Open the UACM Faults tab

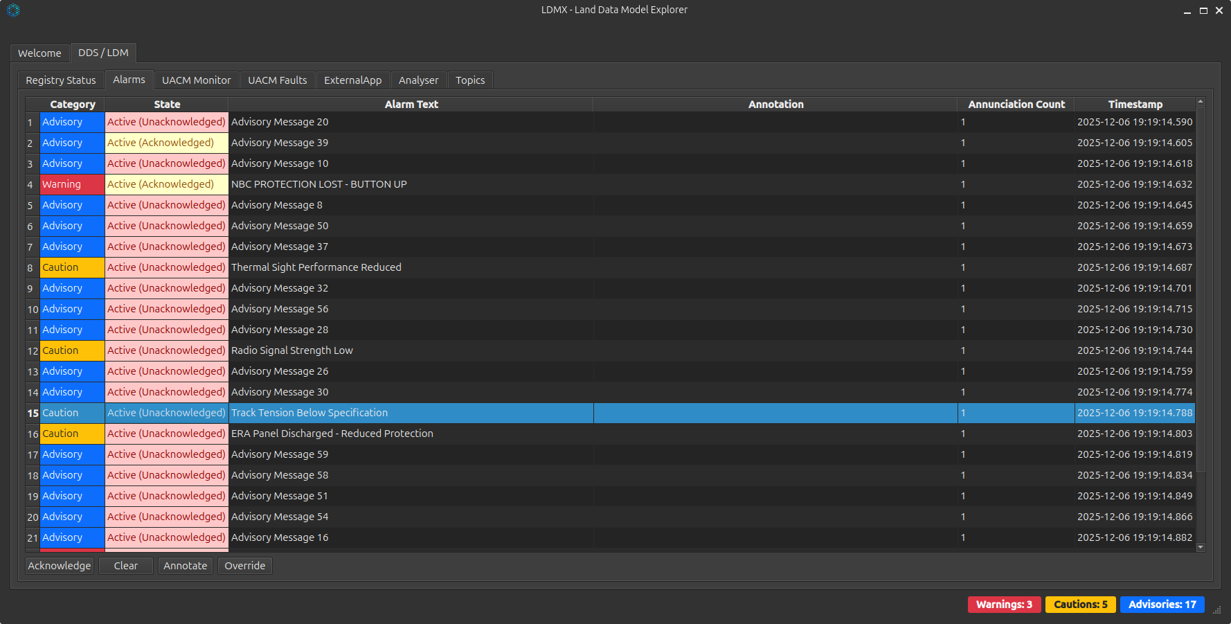[277, 80]
